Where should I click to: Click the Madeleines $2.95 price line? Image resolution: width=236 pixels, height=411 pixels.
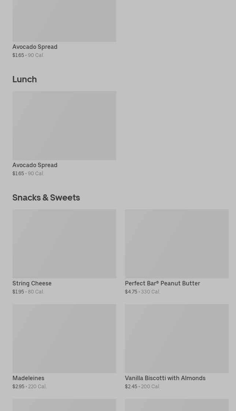[x=29, y=387]
